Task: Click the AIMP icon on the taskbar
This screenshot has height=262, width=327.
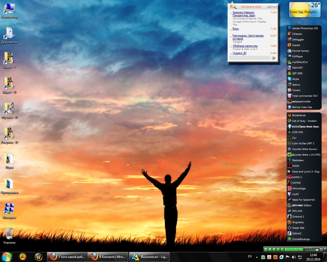Action: (23, 257)
